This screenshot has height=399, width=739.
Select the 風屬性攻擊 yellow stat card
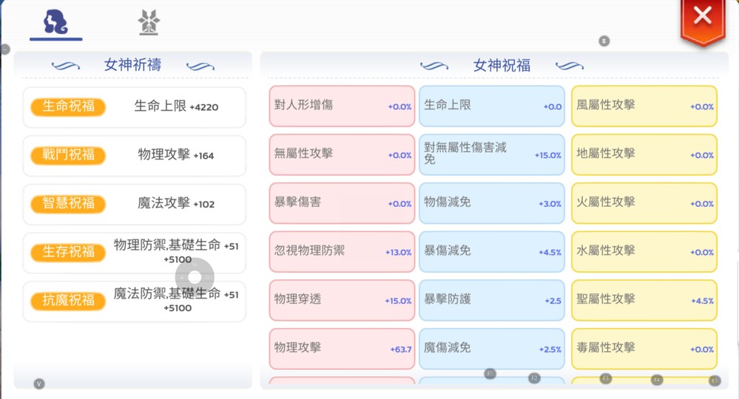644,106
